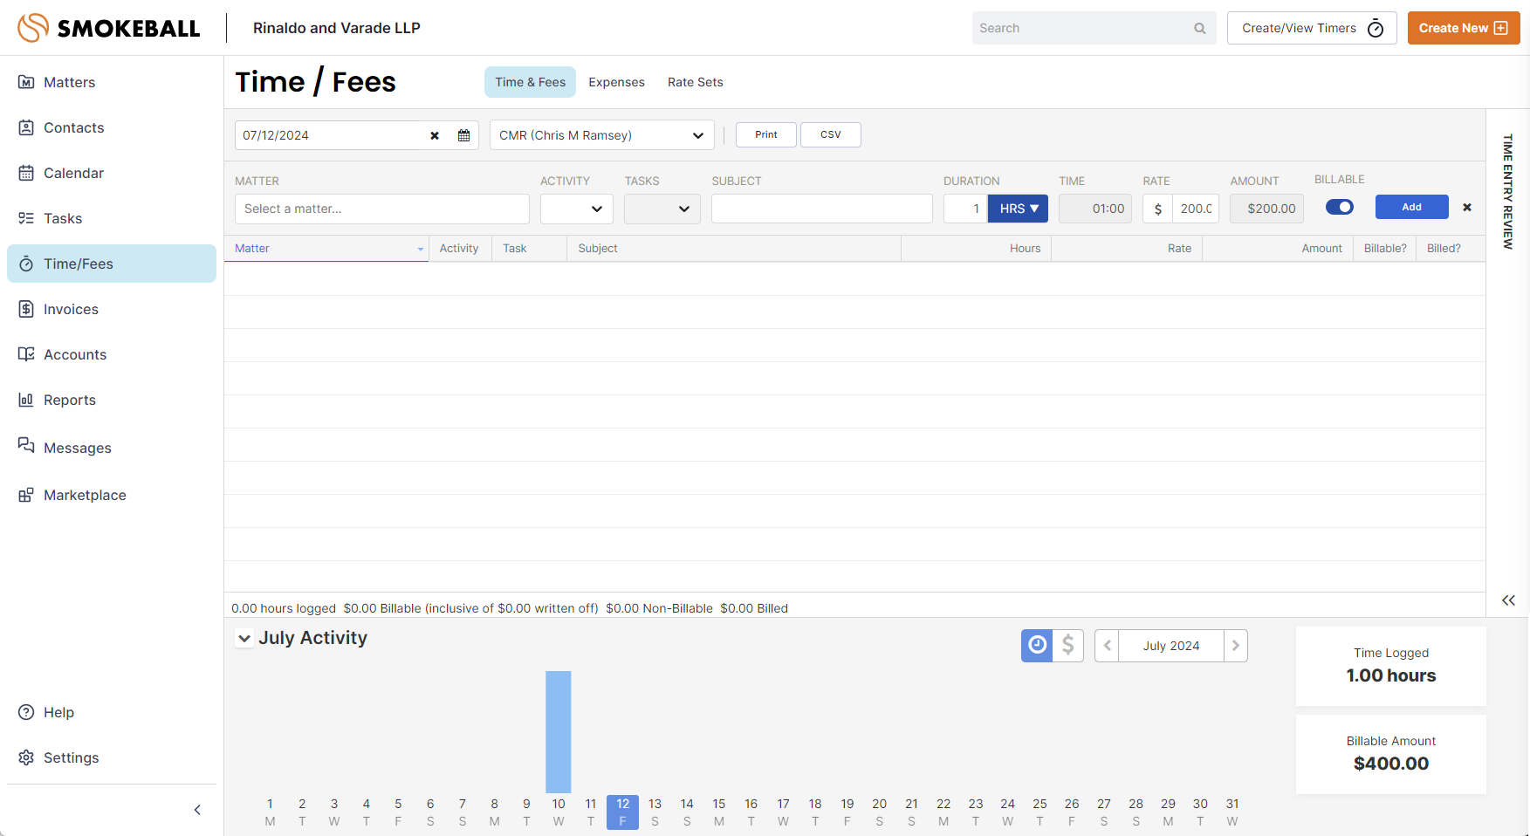Open Marketplace in the sidebar
Screen dimensions: 1530x836
point(112,495)
